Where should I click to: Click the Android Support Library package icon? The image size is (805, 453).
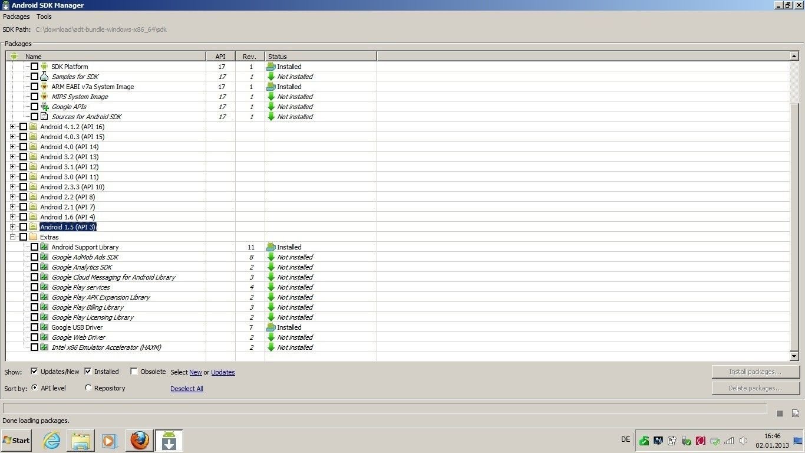(x=44, y=247)
